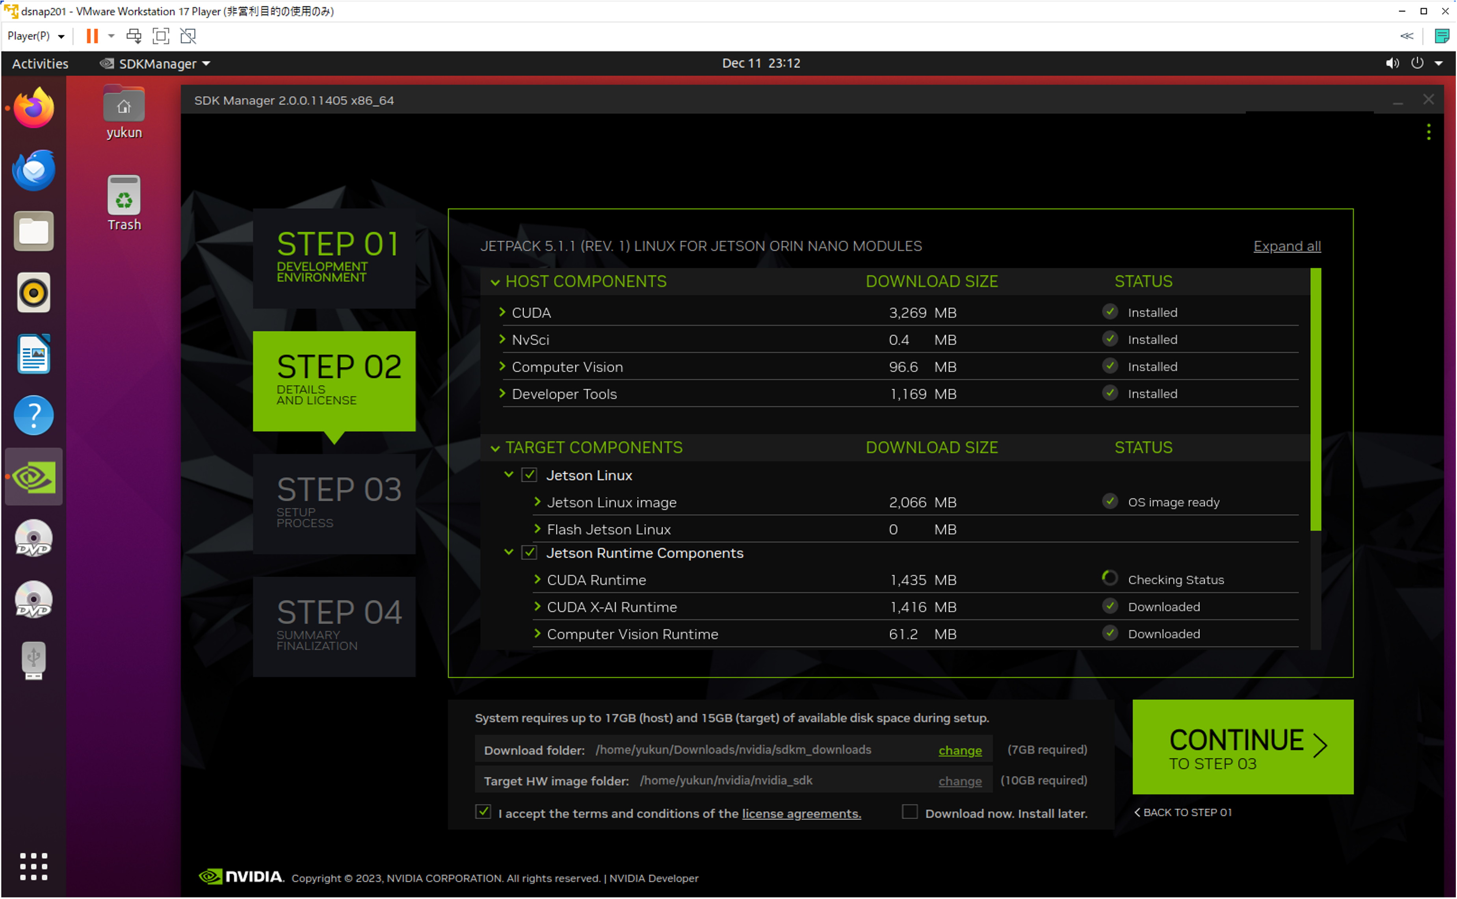1457x899 pixels.
Task: Click VMware double-arrow collapse toolbar icon
Action: pos(1407,36)
